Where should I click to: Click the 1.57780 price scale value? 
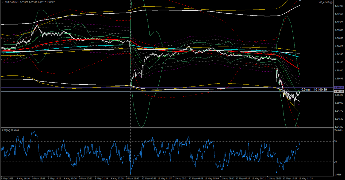(x=339, y=6)
